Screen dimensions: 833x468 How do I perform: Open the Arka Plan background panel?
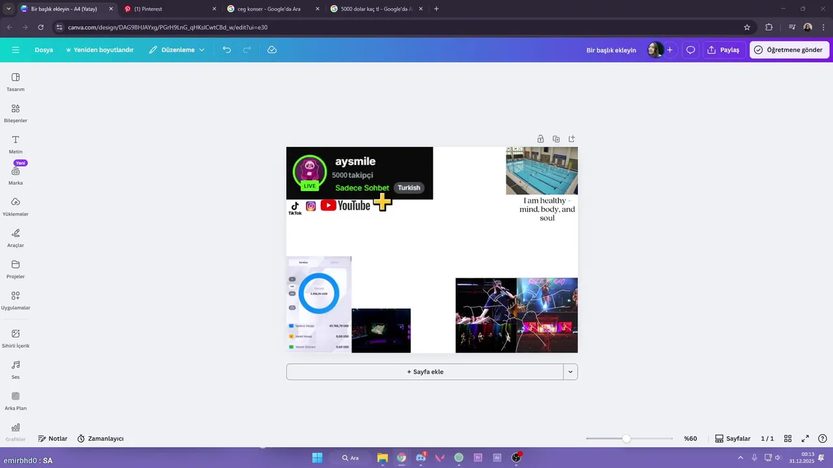[16, 400]
